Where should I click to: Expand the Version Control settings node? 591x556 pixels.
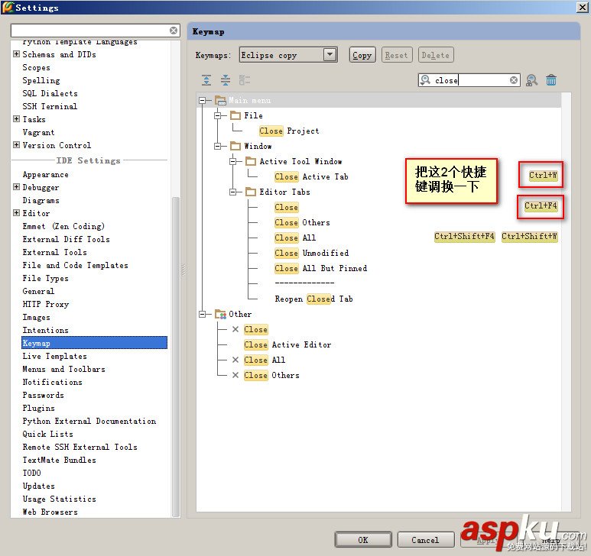pos(16,144)
